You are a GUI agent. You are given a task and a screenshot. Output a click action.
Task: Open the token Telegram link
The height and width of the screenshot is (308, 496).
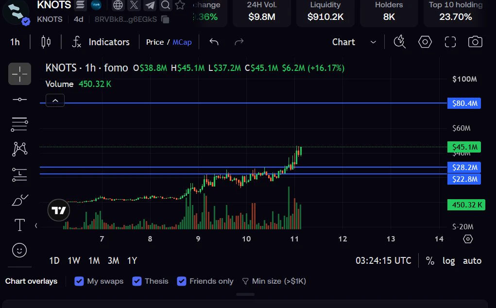tap(150, 5)
